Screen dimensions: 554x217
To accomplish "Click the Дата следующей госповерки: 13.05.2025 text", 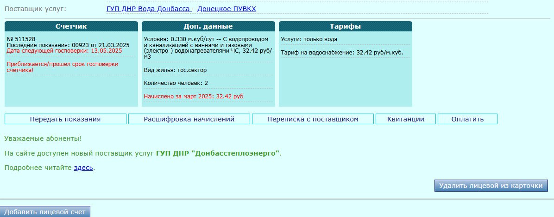I will [64, 51].
